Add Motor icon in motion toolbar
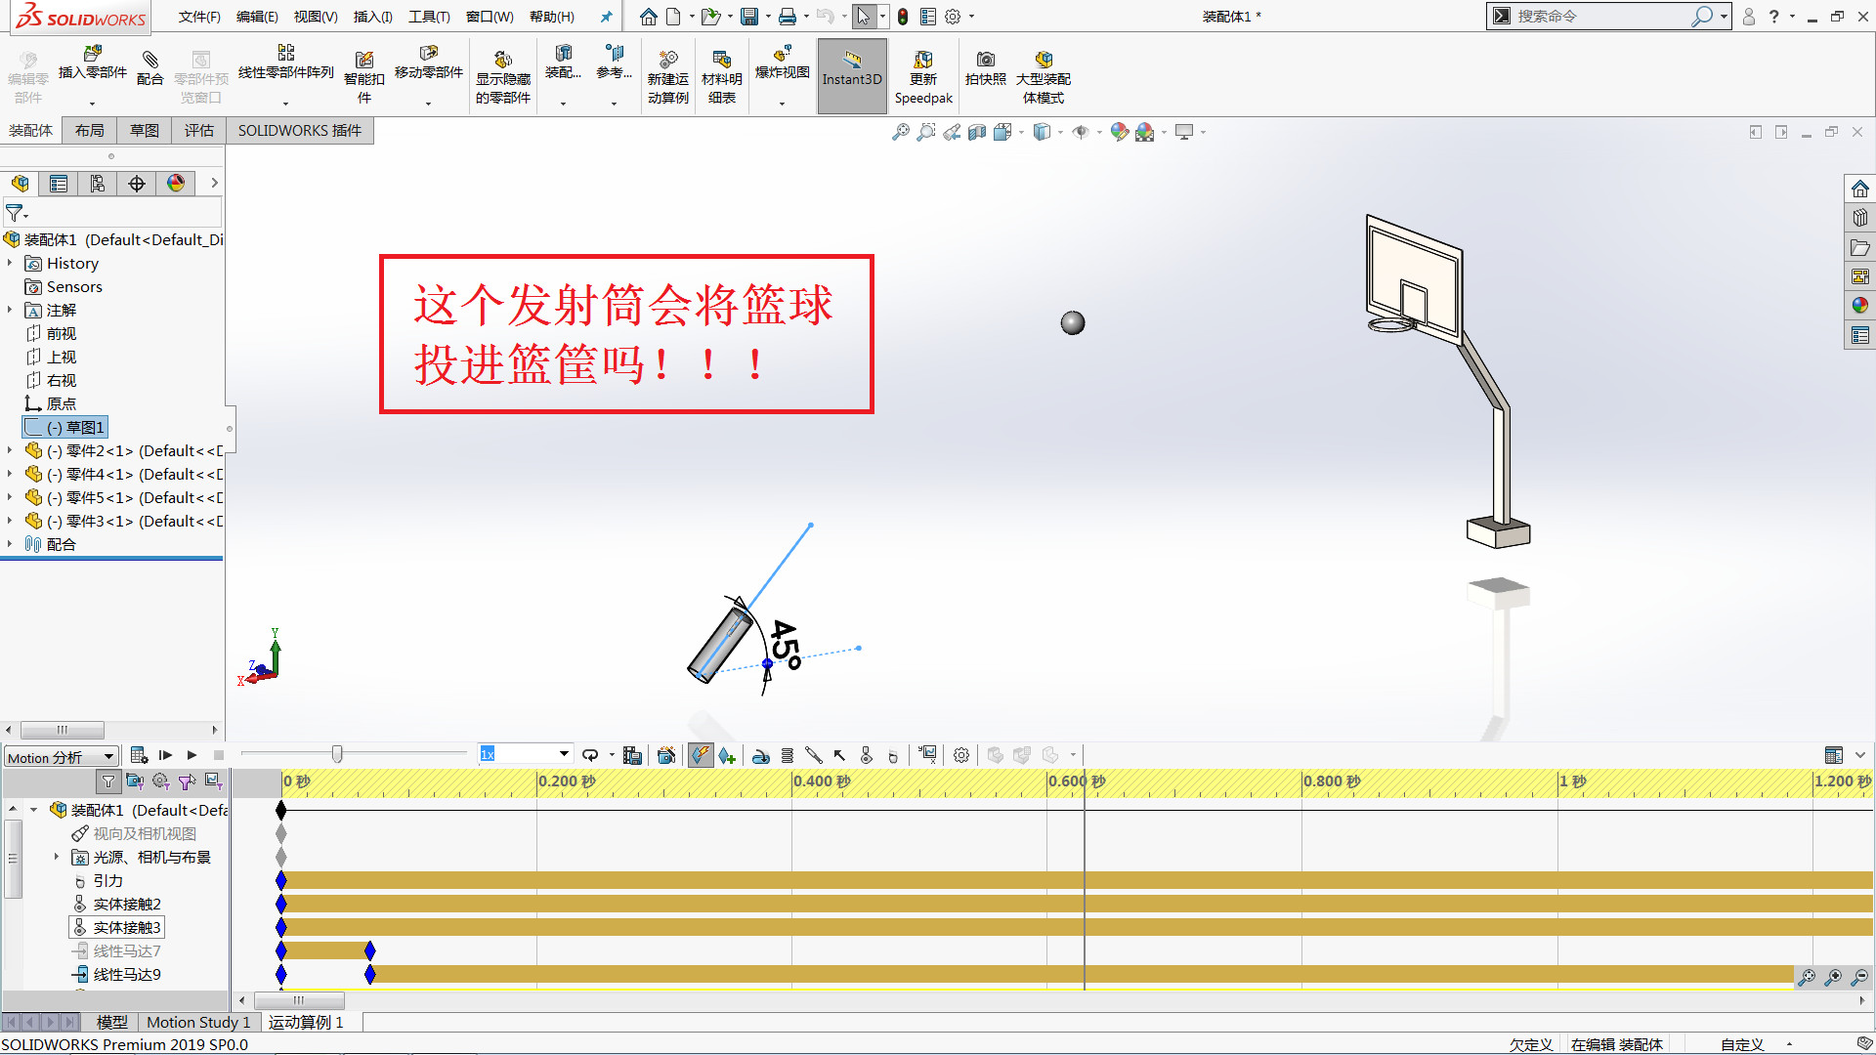The image size is (1876, 1055). (760, 755)
